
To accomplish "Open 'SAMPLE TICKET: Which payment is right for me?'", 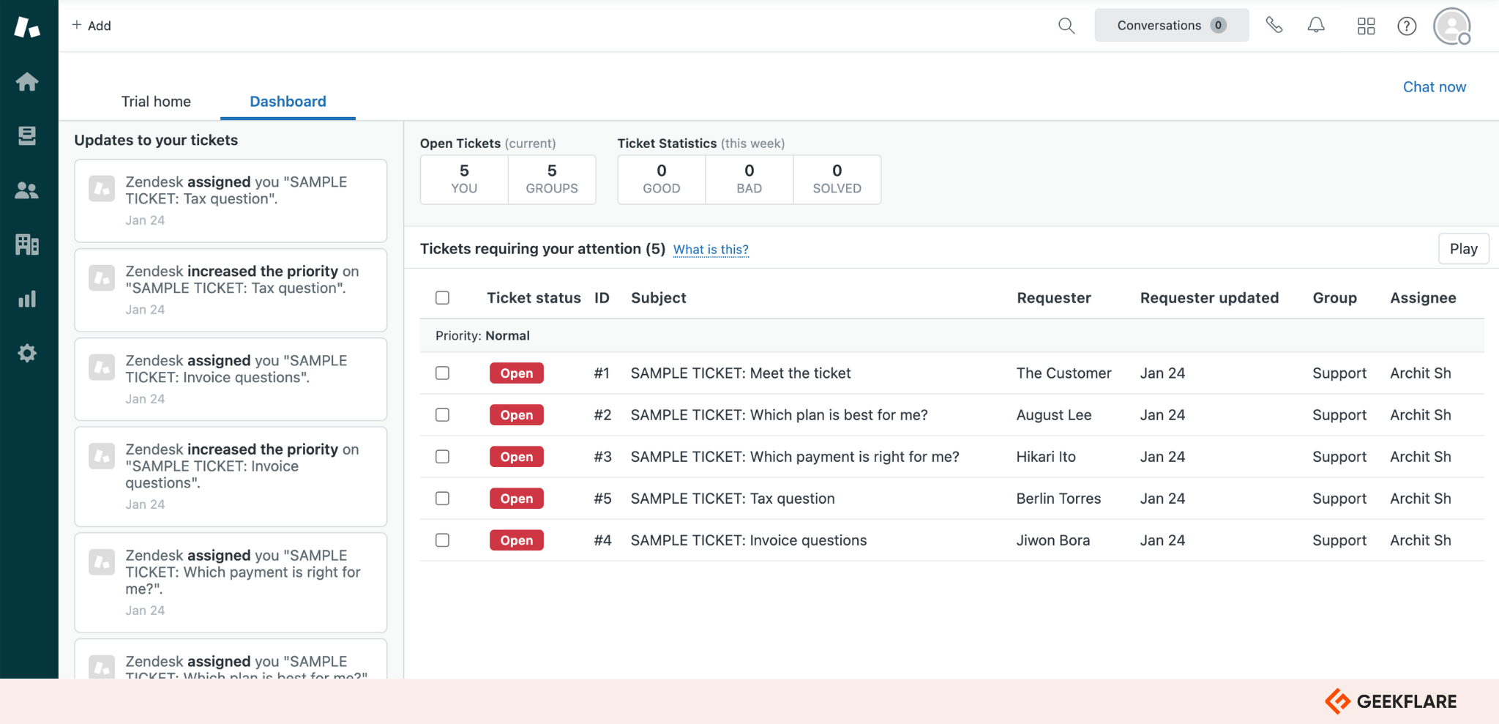I will [795, 457].
